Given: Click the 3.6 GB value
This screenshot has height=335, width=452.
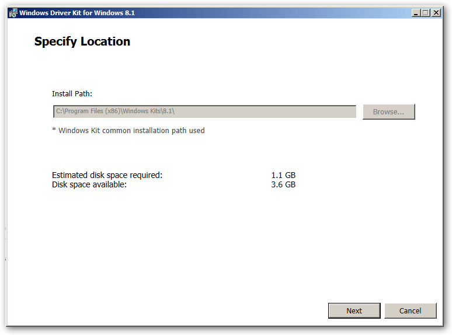Looking at the screenshot, I should (283, 184).
